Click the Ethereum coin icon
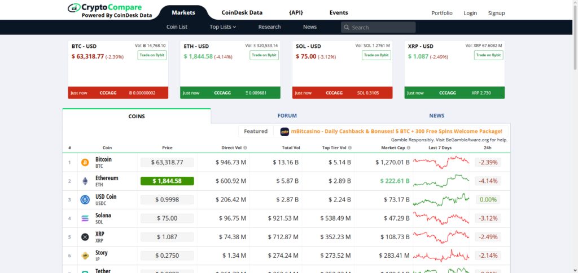 (x=85, y=181)
